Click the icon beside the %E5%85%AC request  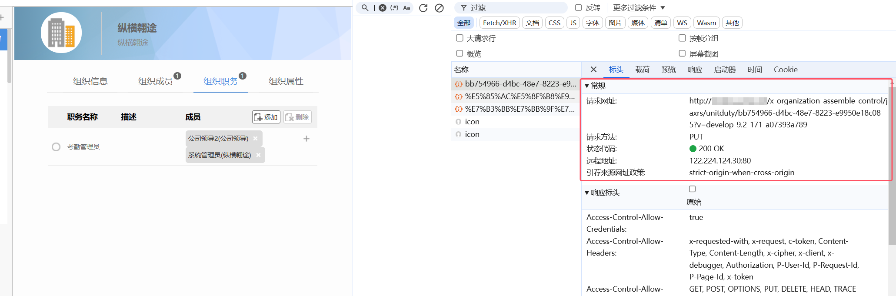tap(459, 96)
